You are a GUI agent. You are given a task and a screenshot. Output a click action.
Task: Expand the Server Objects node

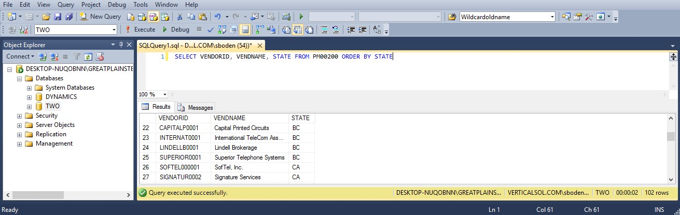click(x=19, y=125)
